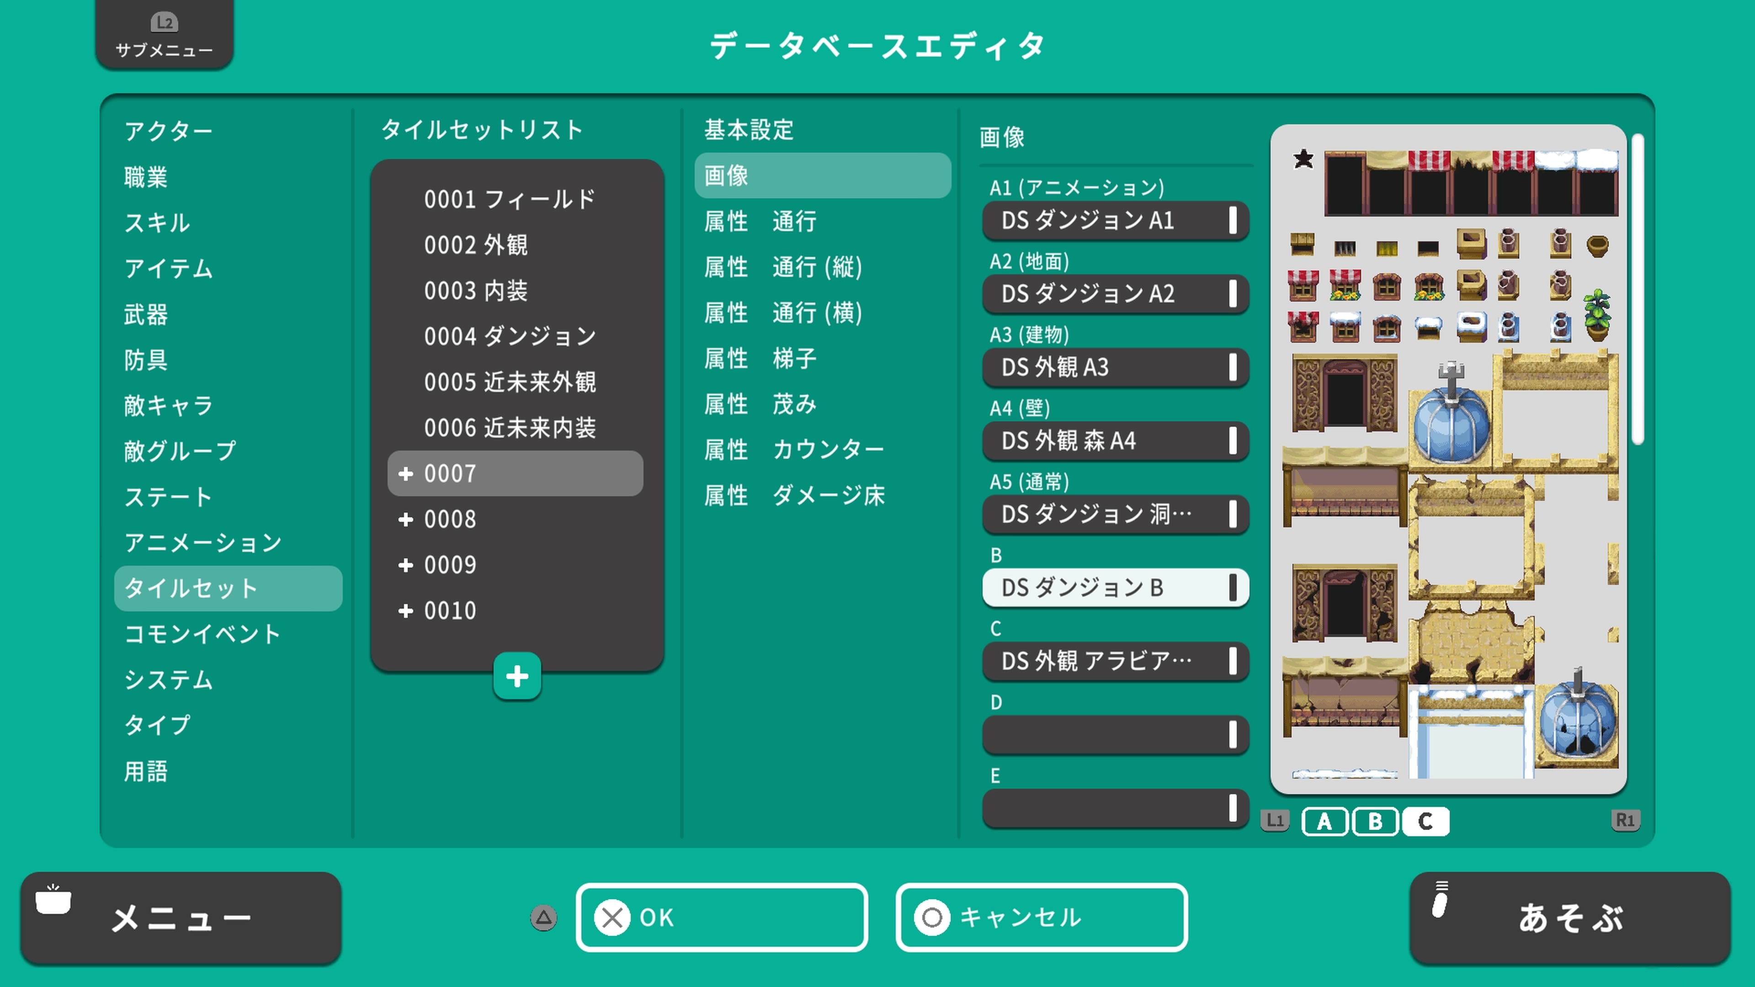Switch to tile palette tab B

pyautogui.click(x=1375, y=822)
